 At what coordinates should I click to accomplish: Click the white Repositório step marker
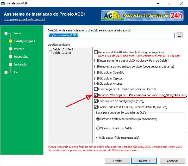point(11,57)
